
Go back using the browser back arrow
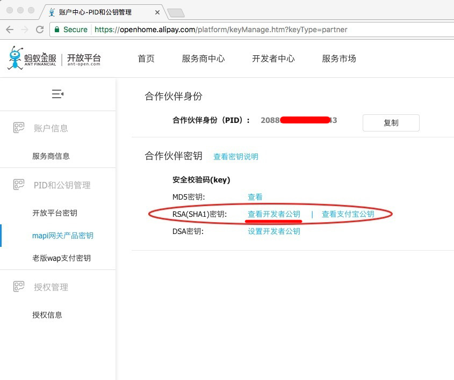pyautogui.click(x=10, y=30)
